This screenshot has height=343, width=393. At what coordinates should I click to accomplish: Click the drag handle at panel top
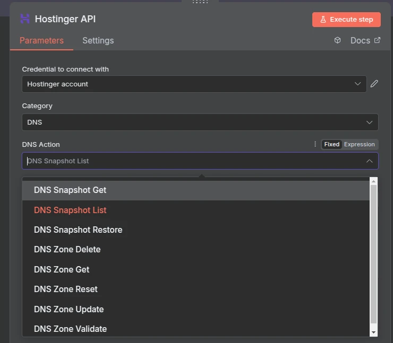pyautogui.click(x=200, y=2)
